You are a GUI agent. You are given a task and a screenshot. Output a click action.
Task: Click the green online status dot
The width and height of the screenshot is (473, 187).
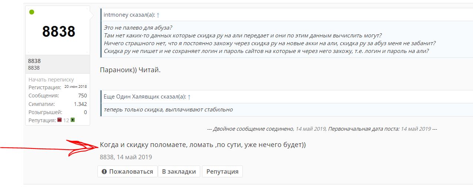pos(32,12)
